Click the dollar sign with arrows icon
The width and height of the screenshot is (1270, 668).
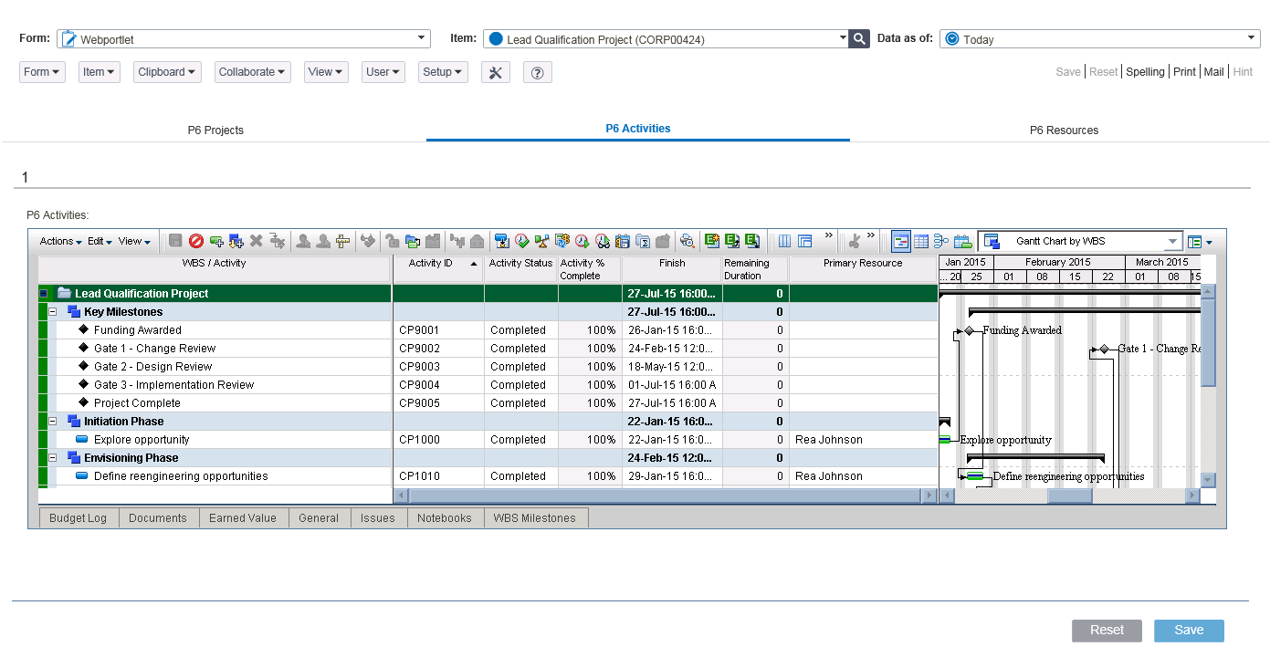coord(562,241)
